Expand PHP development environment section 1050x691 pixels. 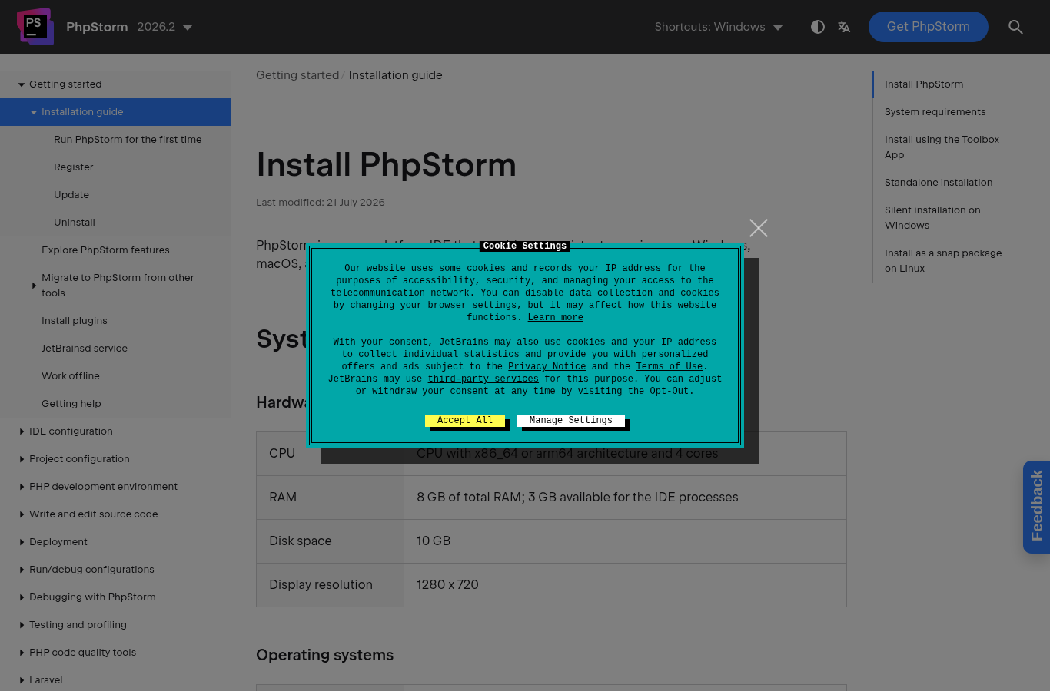coord(22,487)
